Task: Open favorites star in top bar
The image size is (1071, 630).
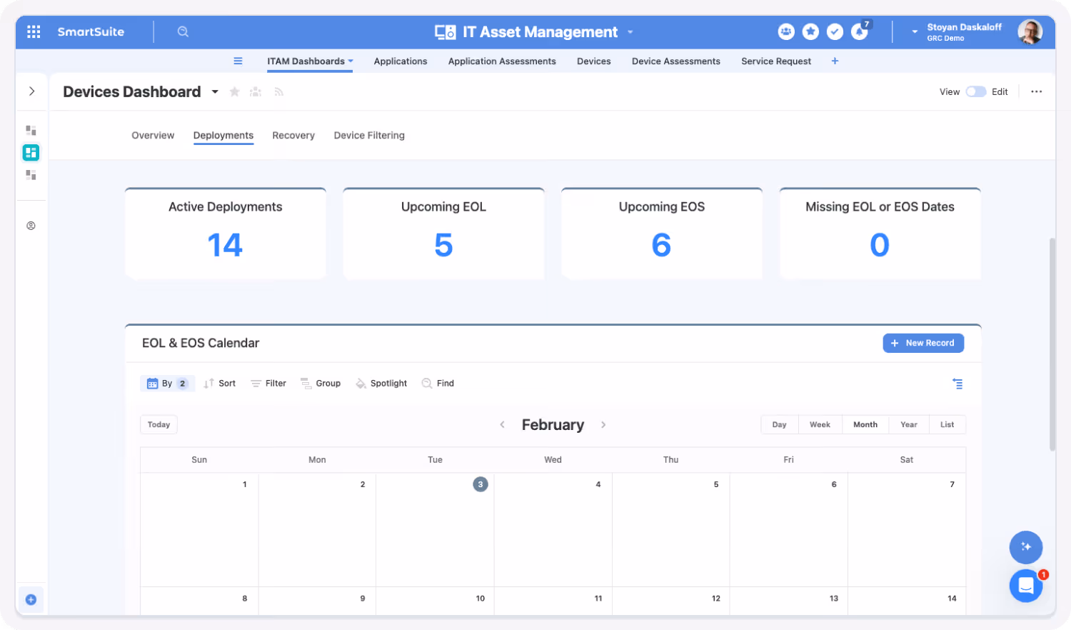Action: click(810, 31)
